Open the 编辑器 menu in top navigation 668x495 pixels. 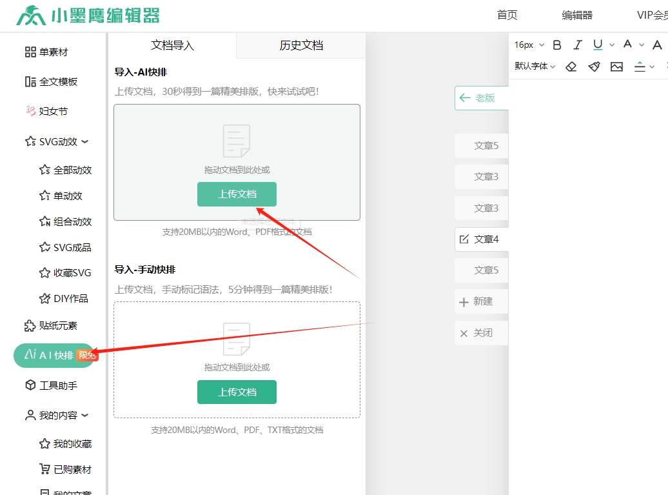pyautogui.click(x=577, y=15)
